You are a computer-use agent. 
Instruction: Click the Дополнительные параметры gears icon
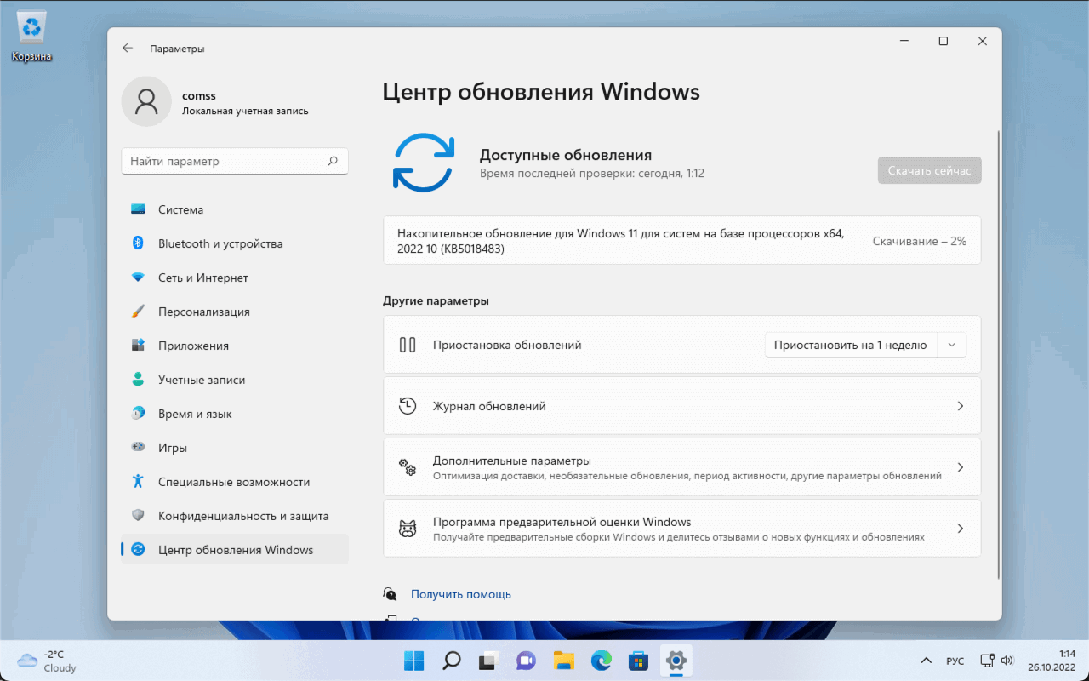pyautogui.click(x=408, y=467)
